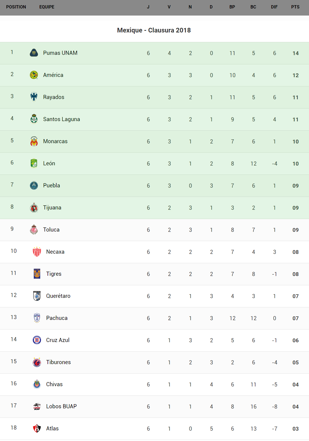Click the Lobos BUAP logo

pyautogui.click(x=37, y=406)
